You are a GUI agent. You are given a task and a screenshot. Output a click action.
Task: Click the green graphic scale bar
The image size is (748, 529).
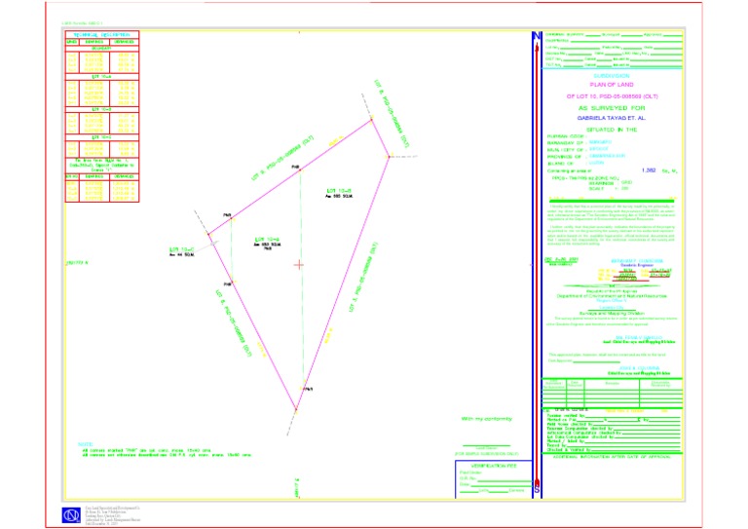[x=612, y=202]
